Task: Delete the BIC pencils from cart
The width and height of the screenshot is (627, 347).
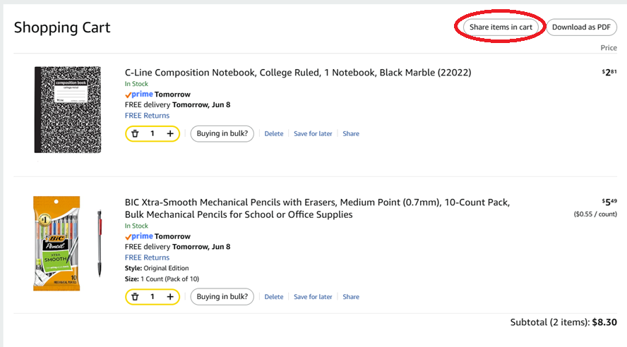Action: coord(274,297)
